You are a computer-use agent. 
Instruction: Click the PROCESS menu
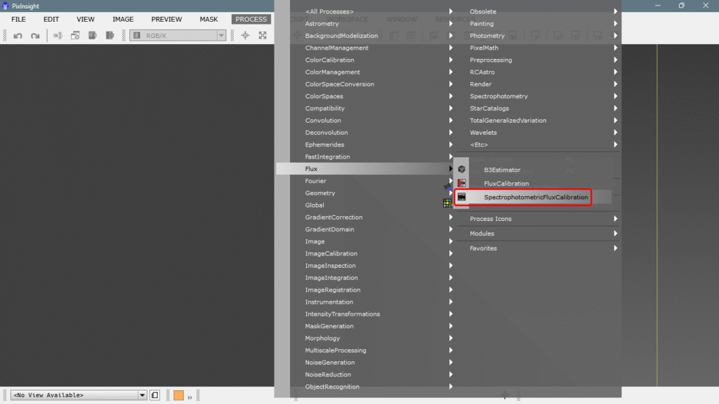click(251, 19)
